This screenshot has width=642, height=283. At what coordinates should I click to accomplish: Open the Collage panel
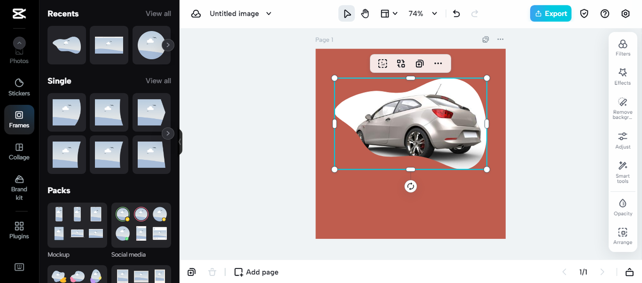tap(19, 152)
